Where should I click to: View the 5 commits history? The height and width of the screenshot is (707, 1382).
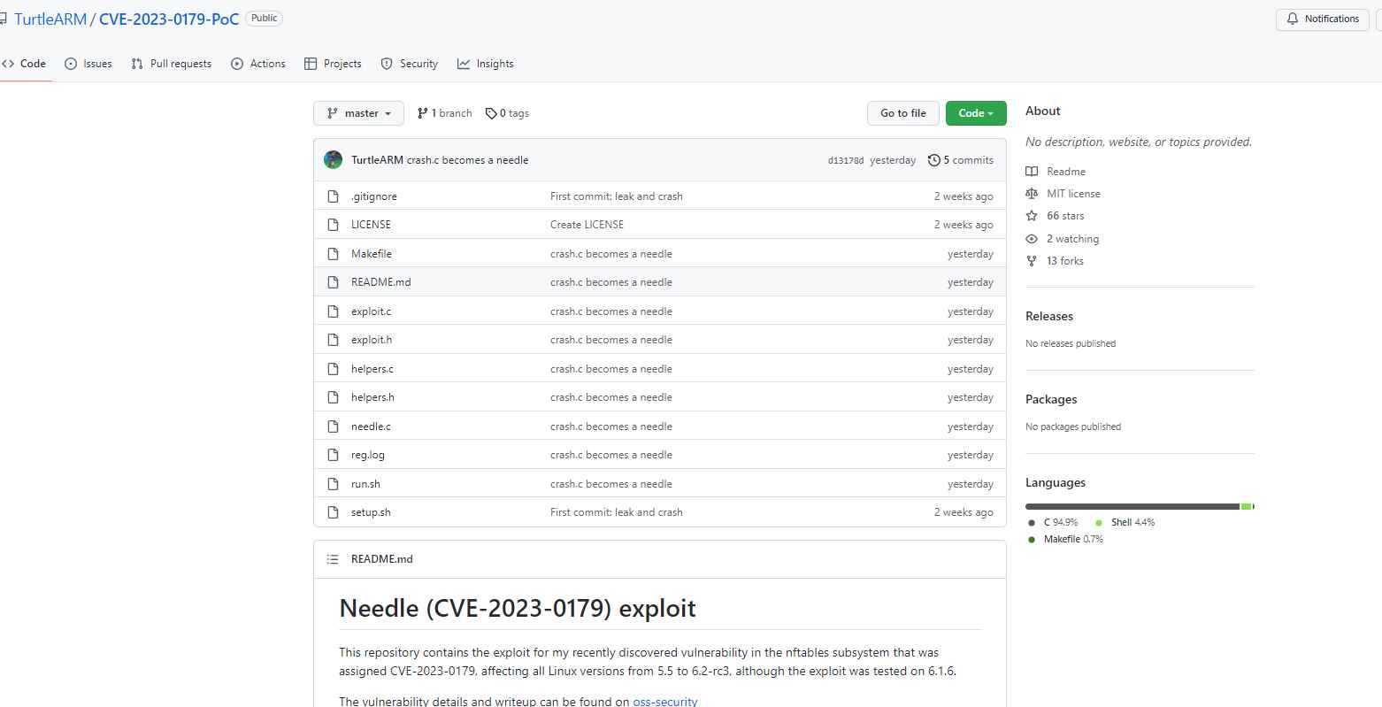[961, 160]
